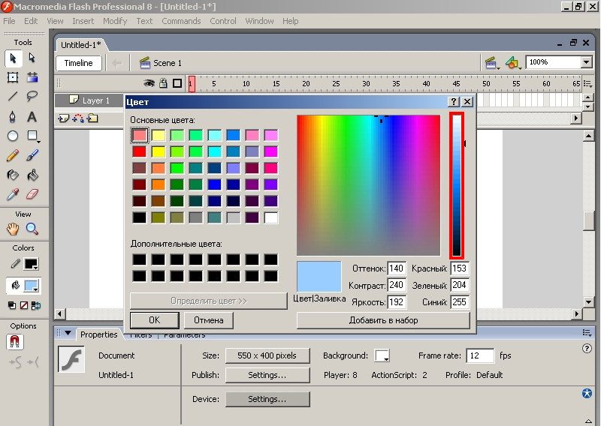
Task: Open the fill color swatch picker
Action: click(31, 286)
